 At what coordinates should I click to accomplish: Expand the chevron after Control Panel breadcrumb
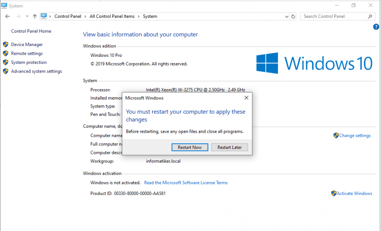[x=85, y=16]
